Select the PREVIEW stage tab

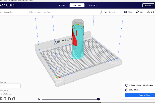tap(77, 5)
